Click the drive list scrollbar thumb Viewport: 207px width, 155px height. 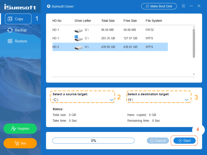[194, 43]
